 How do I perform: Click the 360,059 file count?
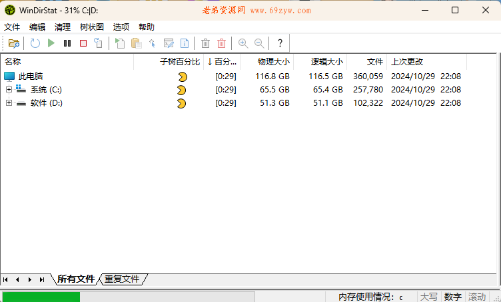pyautogui.click(x=368, y=76)
